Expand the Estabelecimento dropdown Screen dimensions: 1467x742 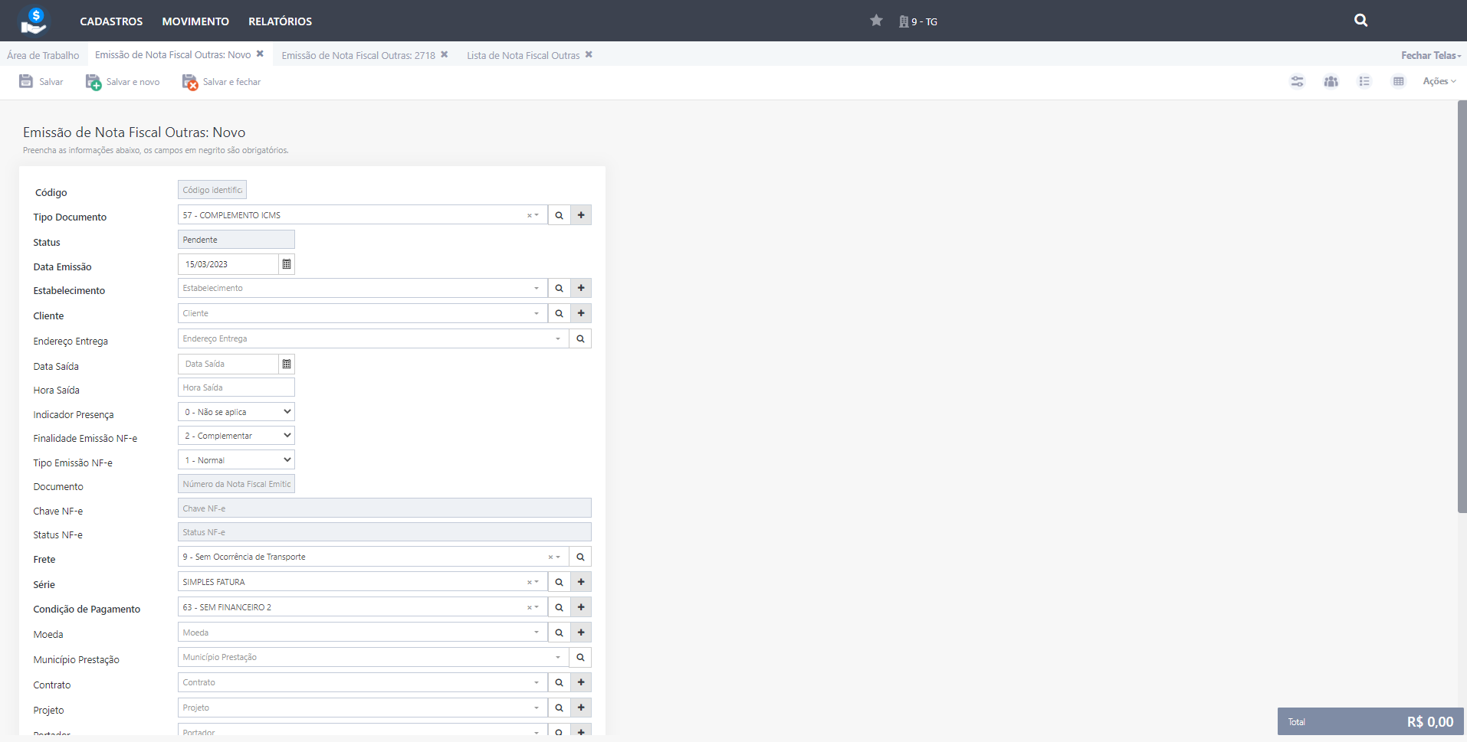[536, 289]
